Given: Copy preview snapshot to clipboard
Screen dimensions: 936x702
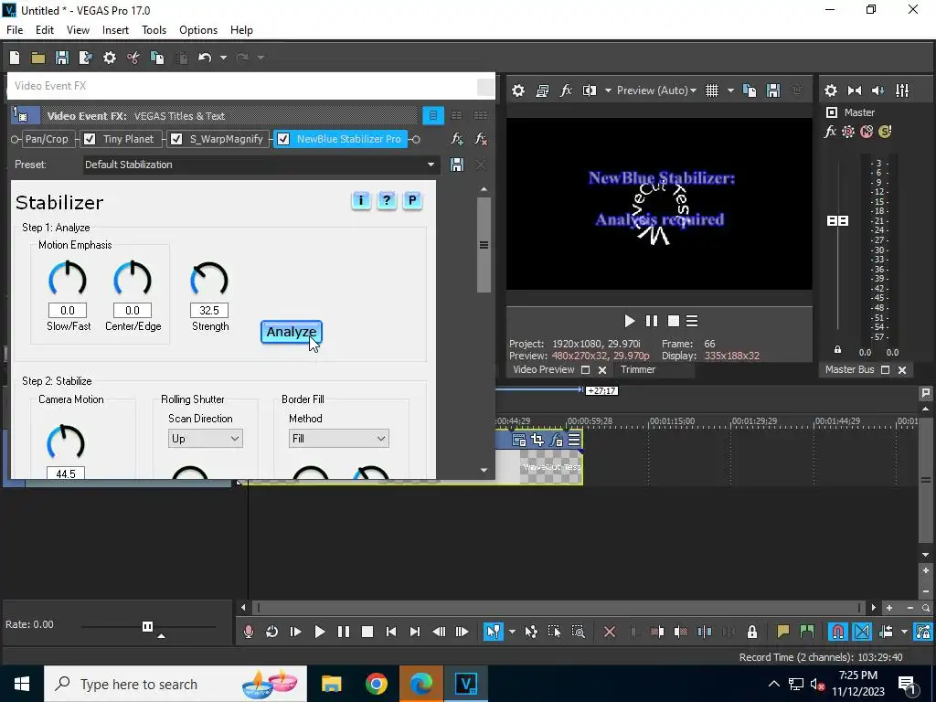Looking at the screenshot, I should 750,90.
